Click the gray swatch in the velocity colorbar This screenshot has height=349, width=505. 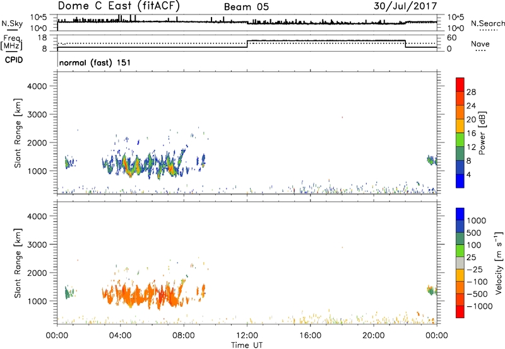pyautogui.click(x=460, y=263)
